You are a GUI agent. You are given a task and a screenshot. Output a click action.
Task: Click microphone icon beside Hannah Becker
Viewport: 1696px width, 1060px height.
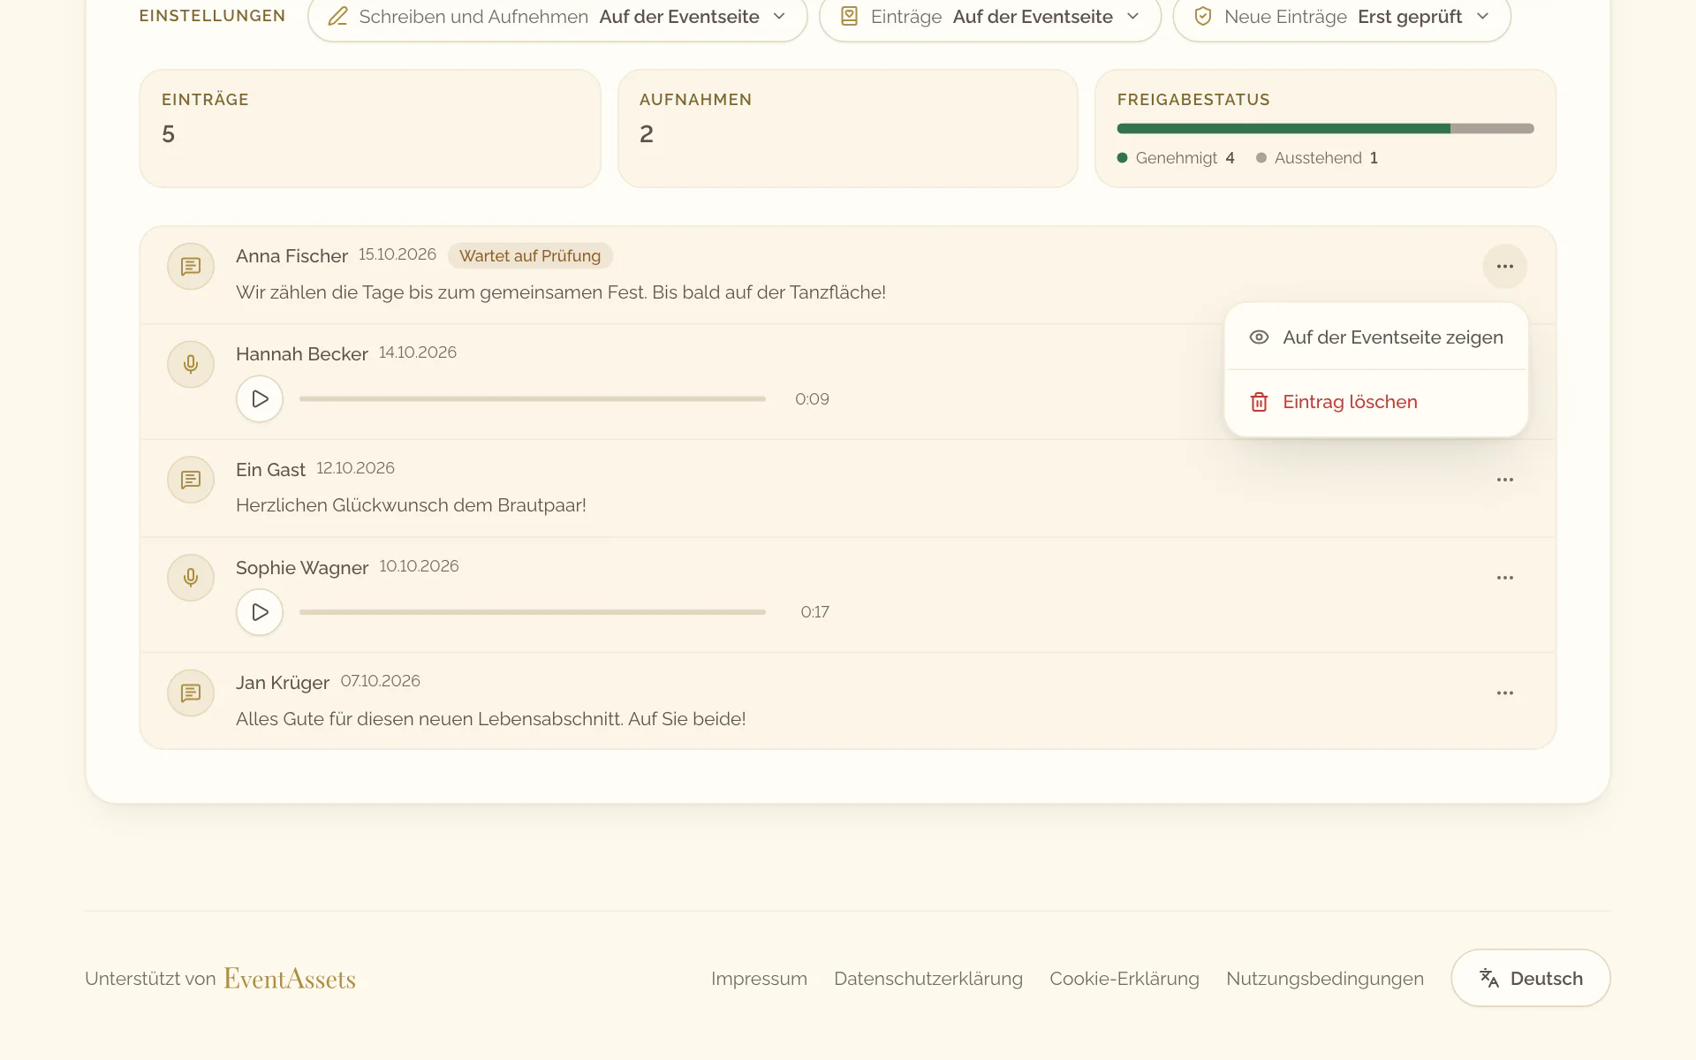(x=191, y=364)
